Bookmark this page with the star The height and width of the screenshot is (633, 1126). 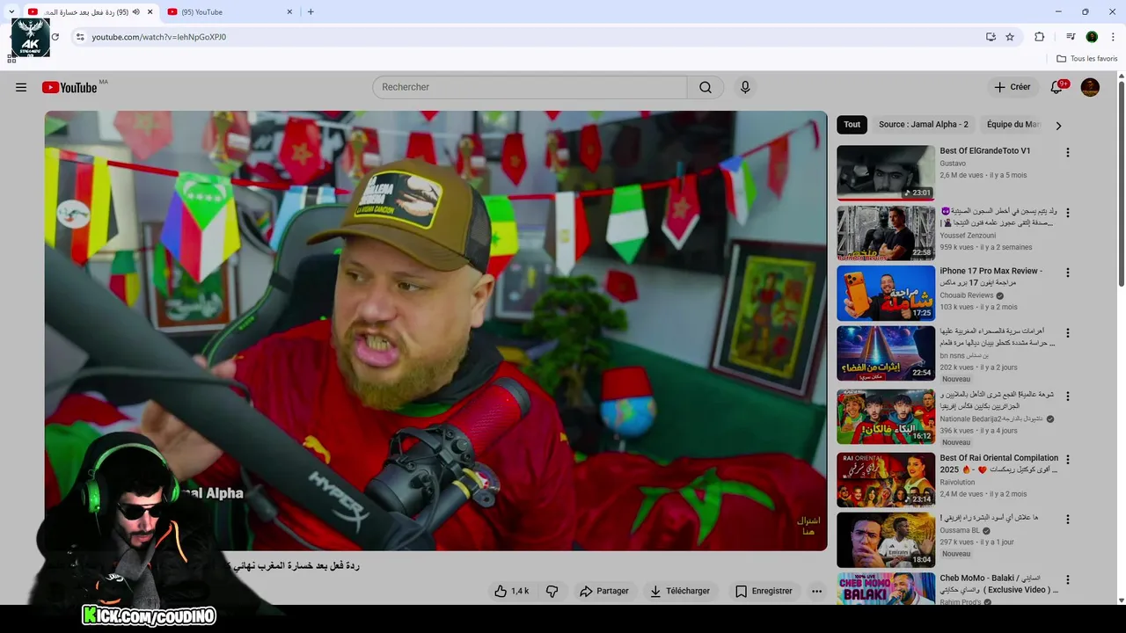pyautogui.click(x=1010, y=37)
